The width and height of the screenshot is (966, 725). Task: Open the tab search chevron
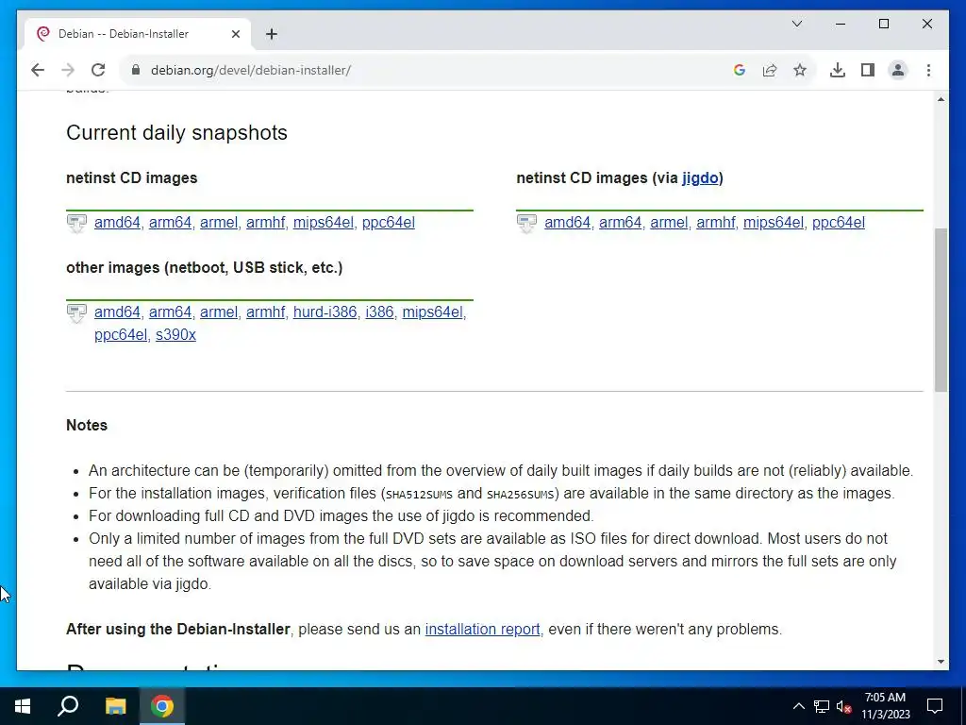(797, 24)
